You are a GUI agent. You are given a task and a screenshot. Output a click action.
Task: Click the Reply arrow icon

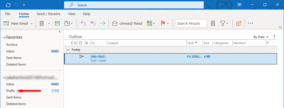tap(83, 23)
